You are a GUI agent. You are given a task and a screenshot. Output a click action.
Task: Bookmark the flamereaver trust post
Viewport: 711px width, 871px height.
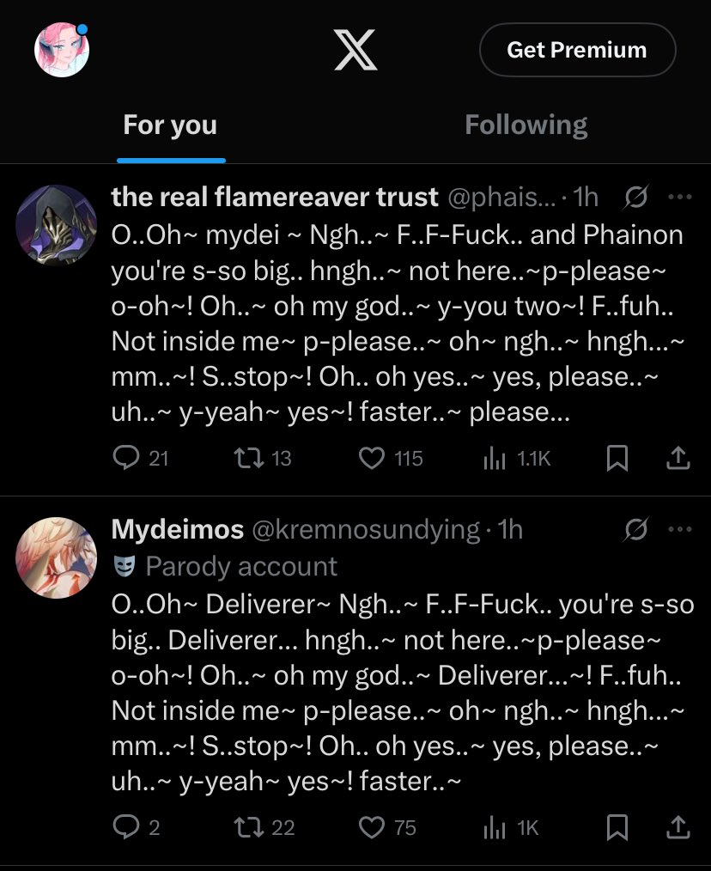(x=617, y=459)
